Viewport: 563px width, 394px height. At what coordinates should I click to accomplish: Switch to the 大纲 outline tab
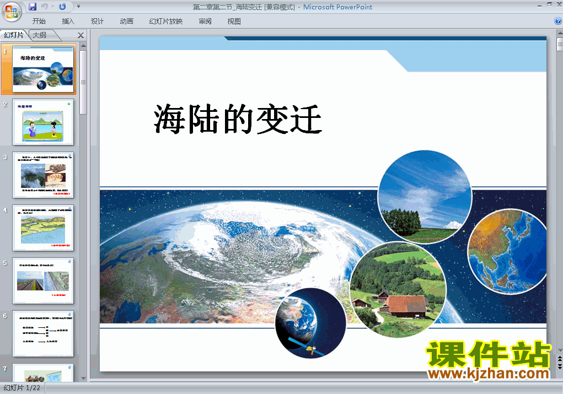click(x=40, y=35)
